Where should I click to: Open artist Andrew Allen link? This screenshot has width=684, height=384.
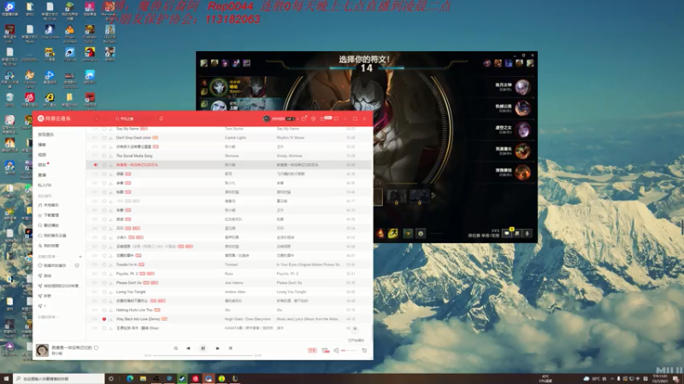click(x=235, y=292)
